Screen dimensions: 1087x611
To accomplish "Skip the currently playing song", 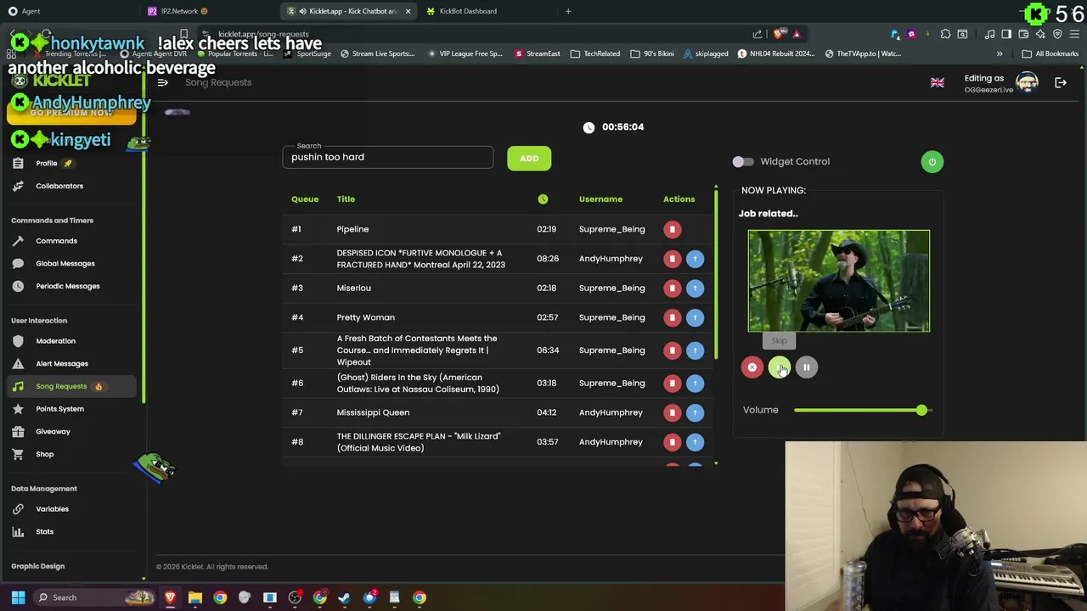I will click(x=779, y=367).
